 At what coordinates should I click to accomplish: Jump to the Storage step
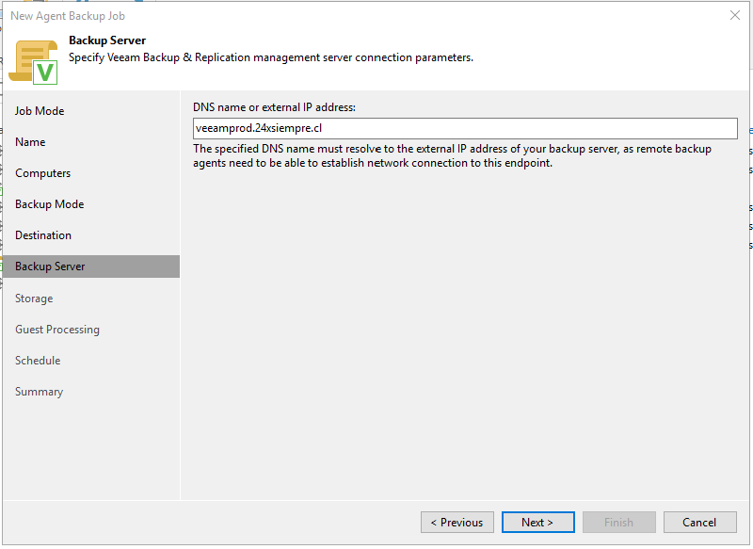[34, 299]
